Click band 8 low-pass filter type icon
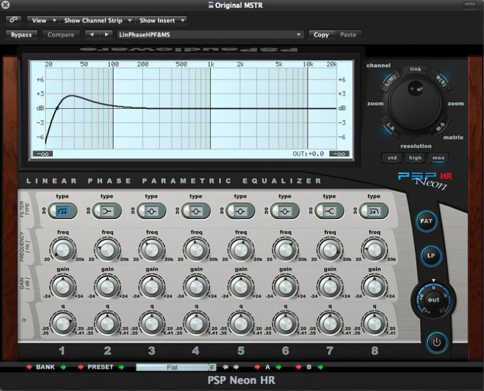Viewport: 484px width, 391px height. coord(374,211)
